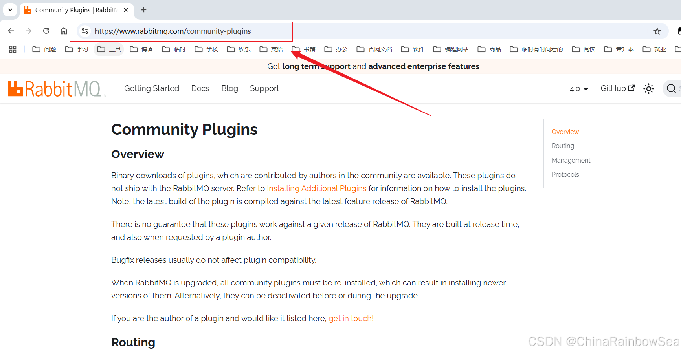Screen dimensions: 681x353
Task: Open the 官网文档 bookmark folder
Action: click(x=374, y=49)
